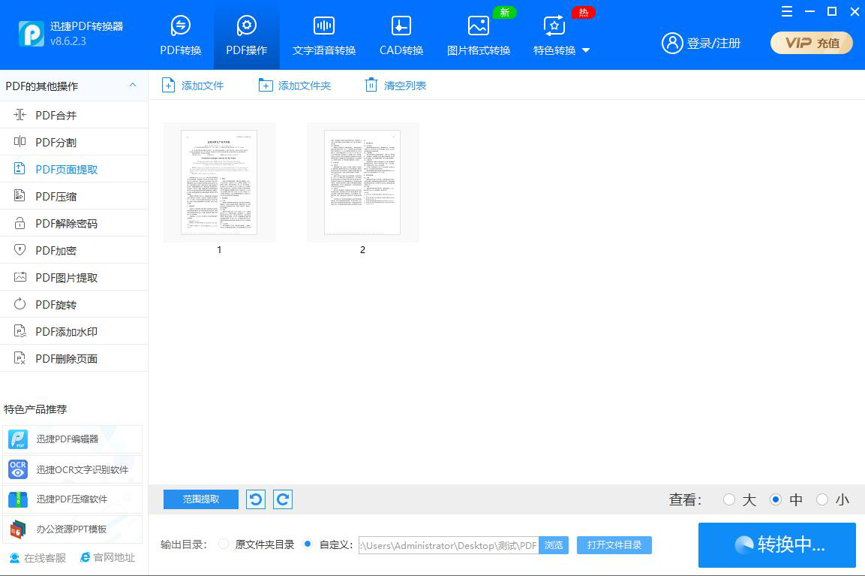The height and width of the screenshot is (576, 865).
Task: Select the 大 view size radio
Action: pos(728,499)
